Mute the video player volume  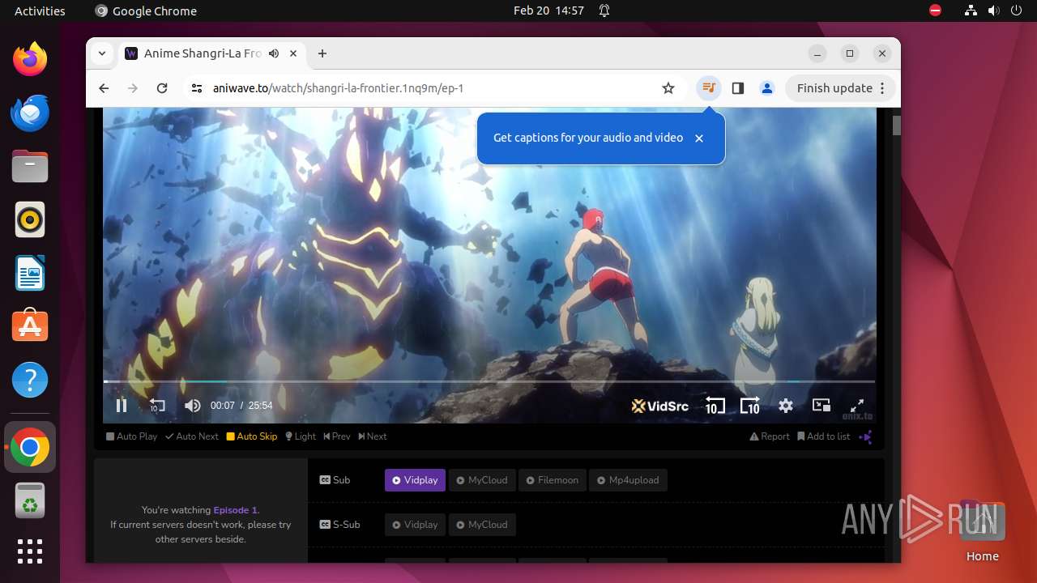pos(192,406)
